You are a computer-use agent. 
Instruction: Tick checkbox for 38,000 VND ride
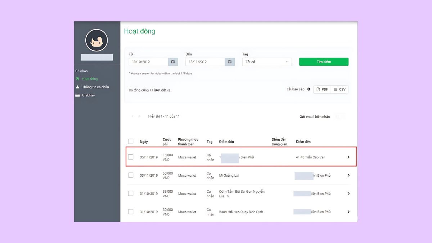131,194
